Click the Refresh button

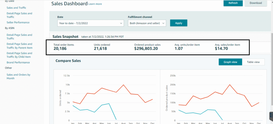pos(233,3)
